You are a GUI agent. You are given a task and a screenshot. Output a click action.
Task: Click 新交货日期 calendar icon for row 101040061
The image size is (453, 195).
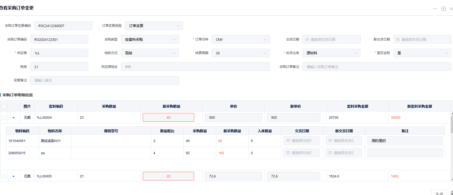[x=330, y=141]
